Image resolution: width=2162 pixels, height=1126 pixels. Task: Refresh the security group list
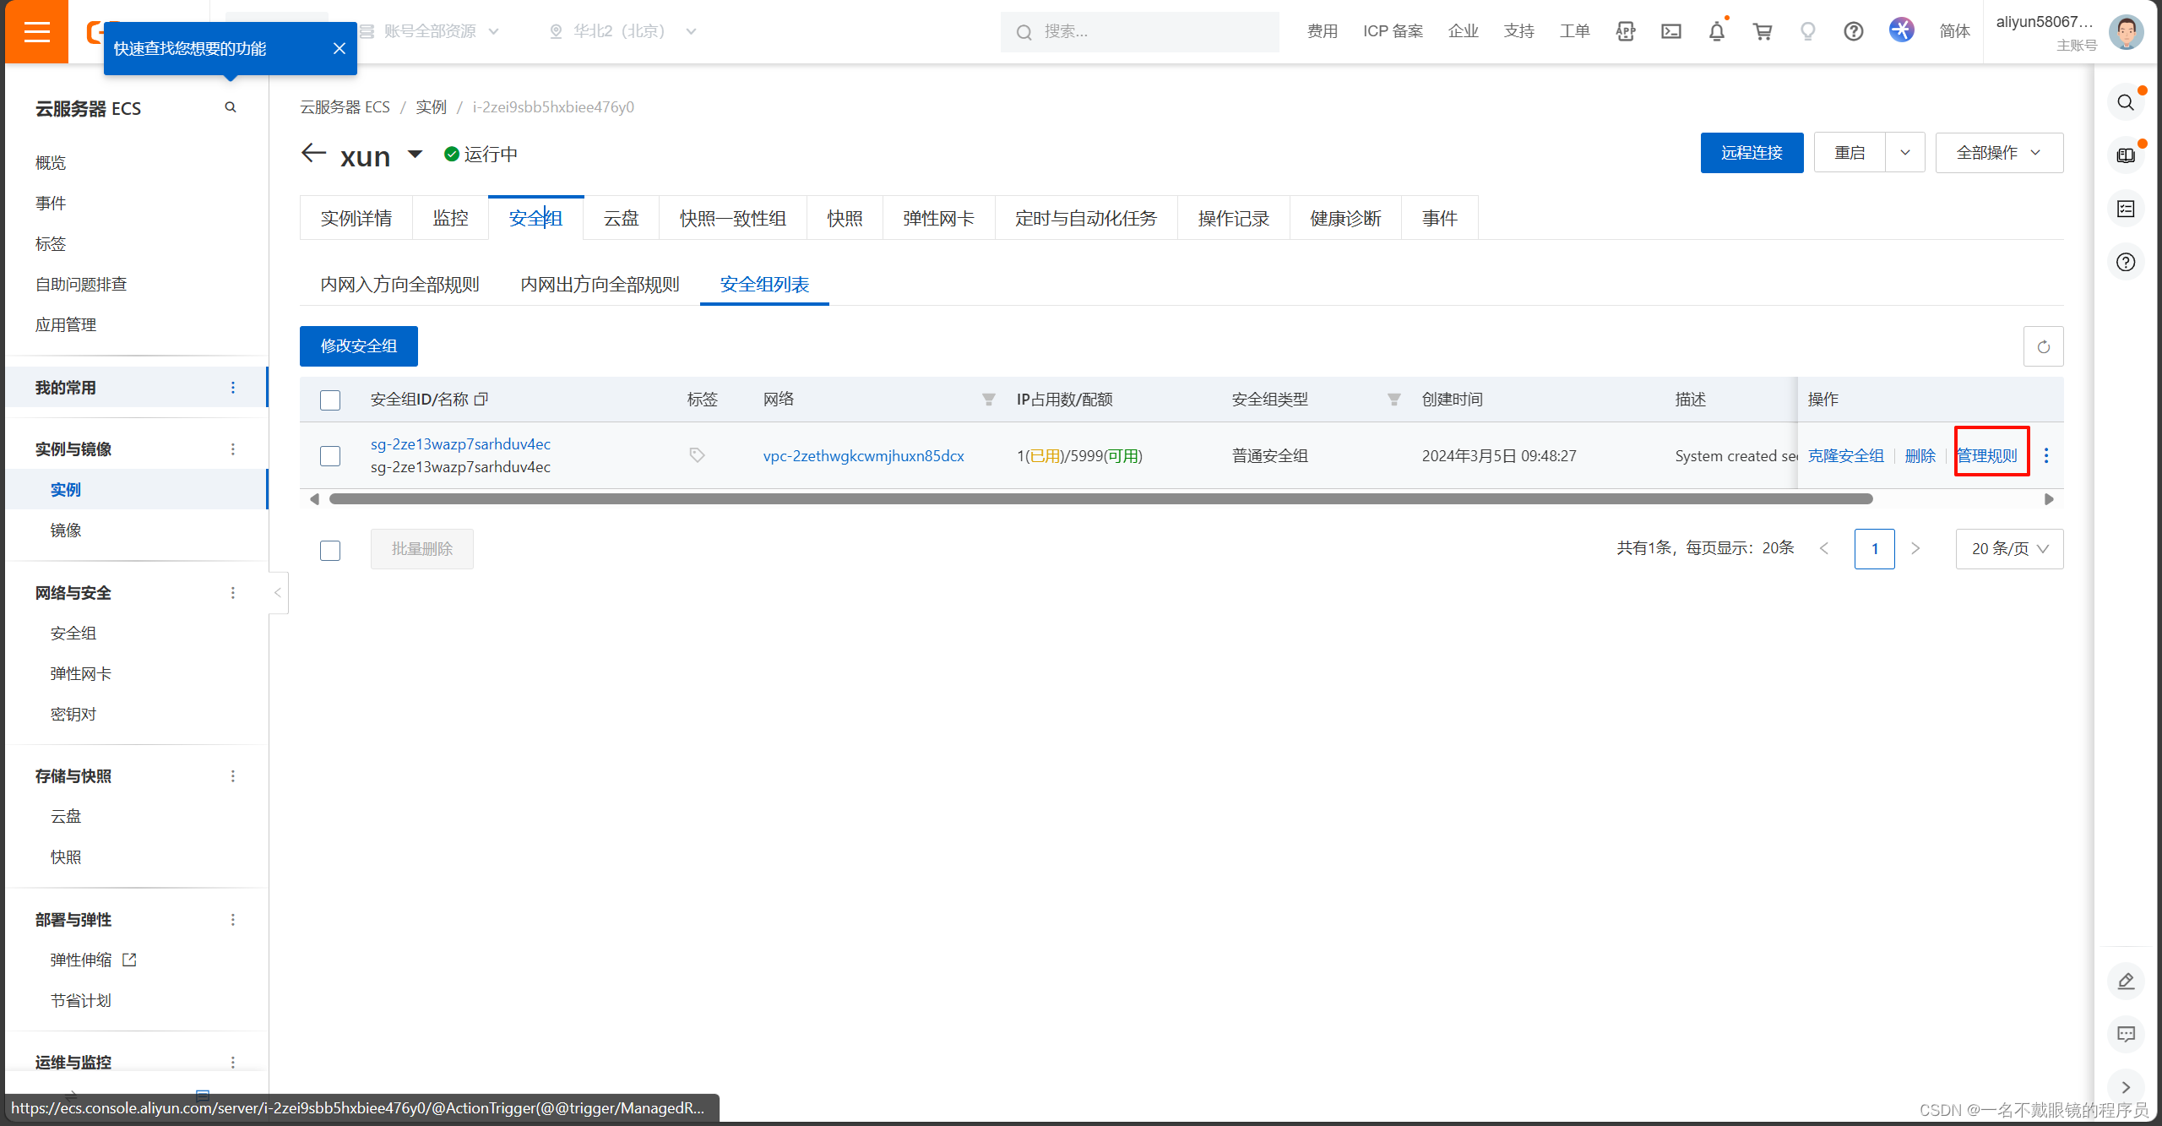2044,346
